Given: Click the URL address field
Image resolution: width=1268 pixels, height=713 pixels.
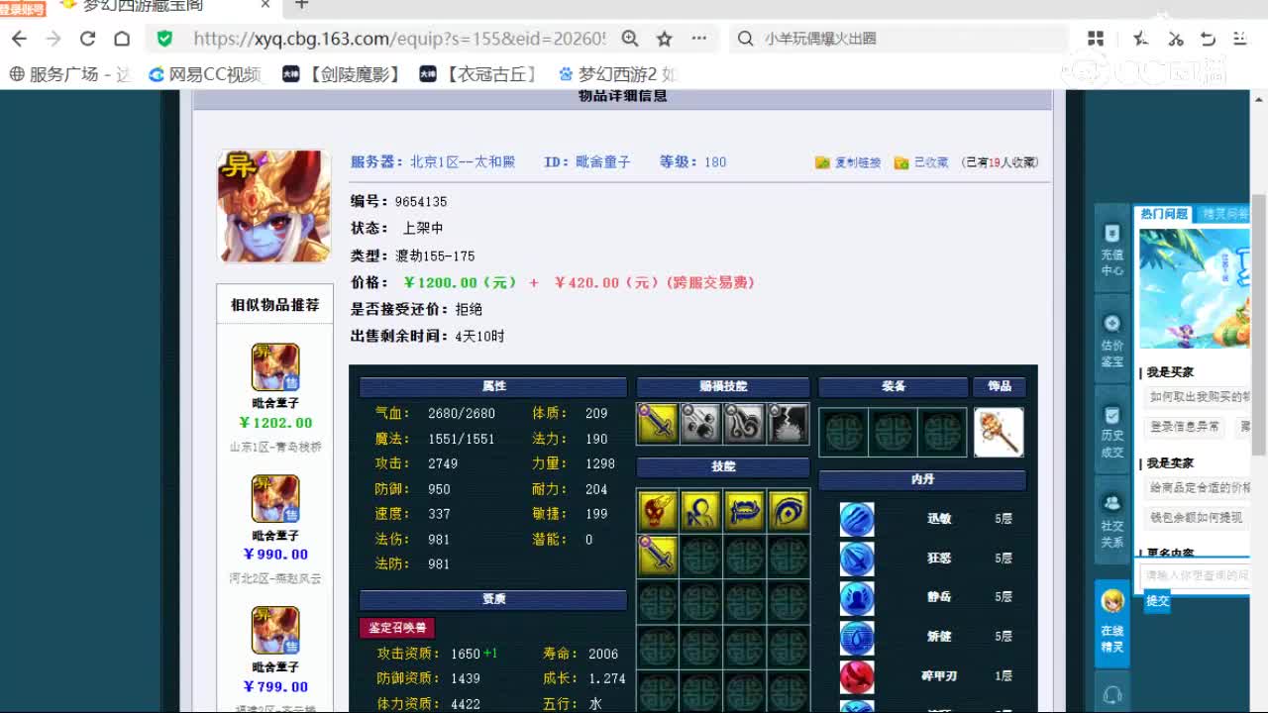Looking at the screenshot, I should point(398,39).
